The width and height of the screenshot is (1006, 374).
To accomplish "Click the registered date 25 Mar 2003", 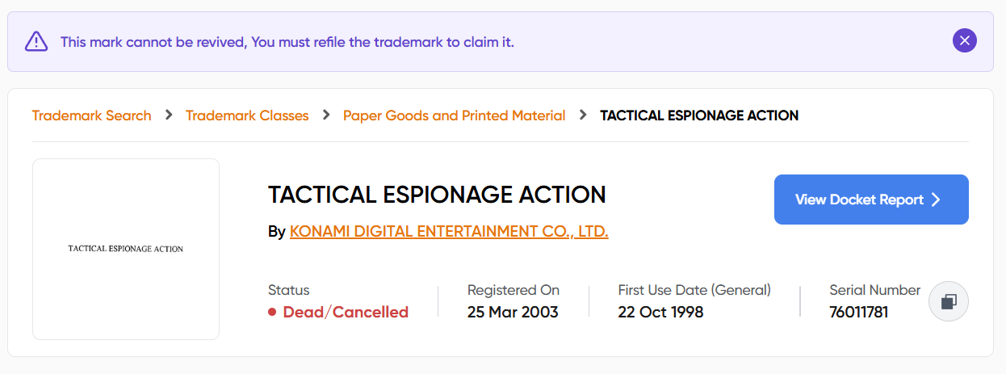I will click(513, 313).
